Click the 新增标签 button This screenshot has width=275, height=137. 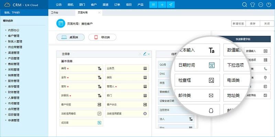coord(238,24)
